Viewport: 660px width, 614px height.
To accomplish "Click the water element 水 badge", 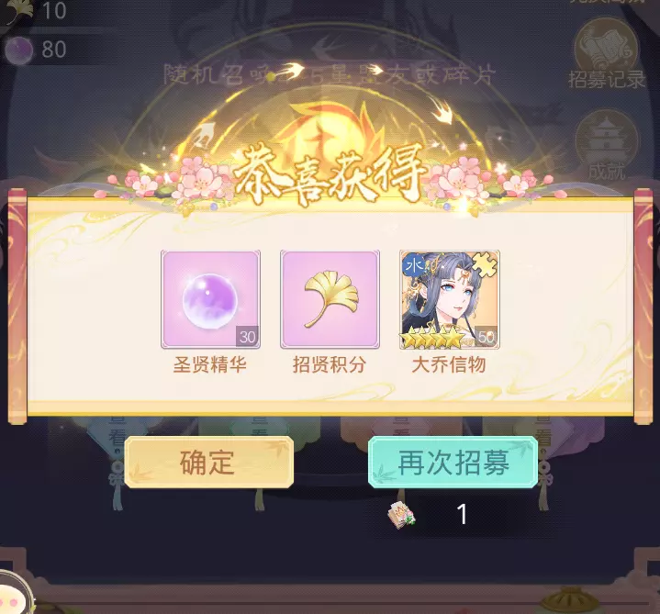I will (413, 265).
